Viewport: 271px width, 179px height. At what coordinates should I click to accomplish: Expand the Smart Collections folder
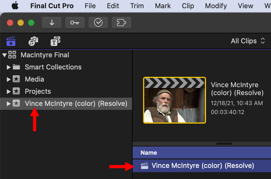click(x=9, y=67)
